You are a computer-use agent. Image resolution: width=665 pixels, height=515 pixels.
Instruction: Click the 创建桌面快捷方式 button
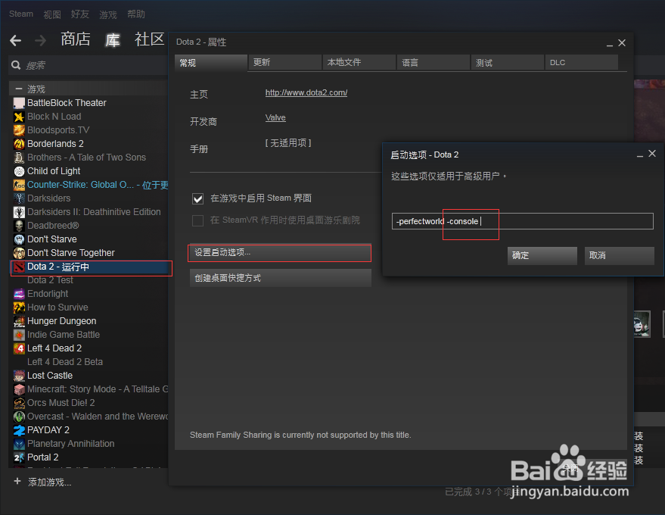tap(281, 278)
